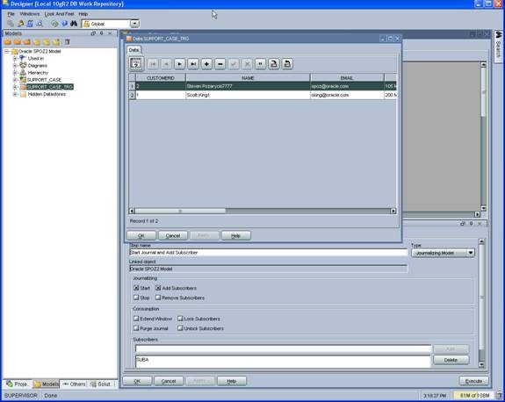Click the trash delete icon in Models panel
505x402 pixels.
point(68,42)
